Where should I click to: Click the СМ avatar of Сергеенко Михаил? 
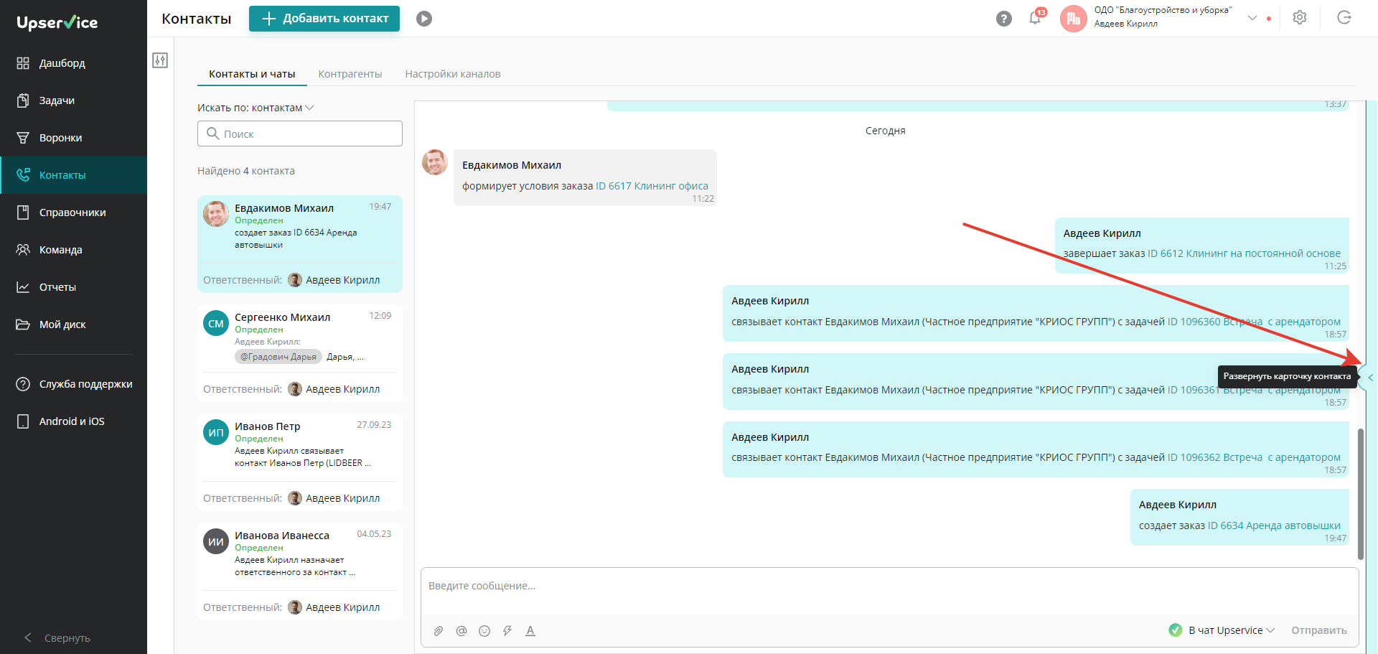(216, 324)
